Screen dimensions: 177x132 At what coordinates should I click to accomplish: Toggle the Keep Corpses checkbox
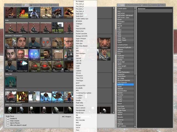pos(8,121)
